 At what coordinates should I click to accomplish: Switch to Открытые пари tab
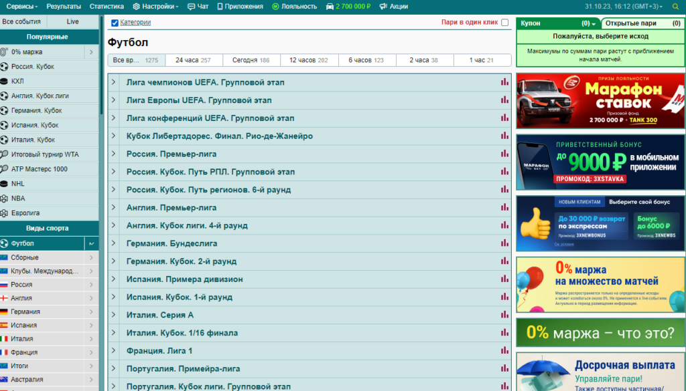pos(642,23)
